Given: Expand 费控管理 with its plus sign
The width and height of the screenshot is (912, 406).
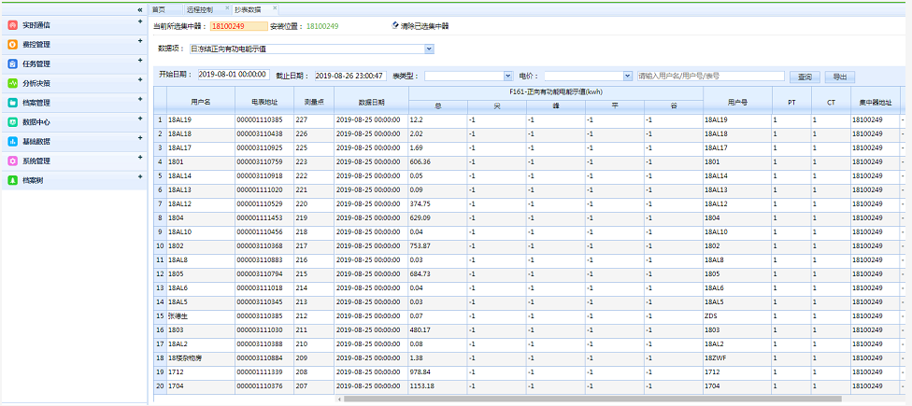Looking at the screenshot, I should click(x=140, y=41).
